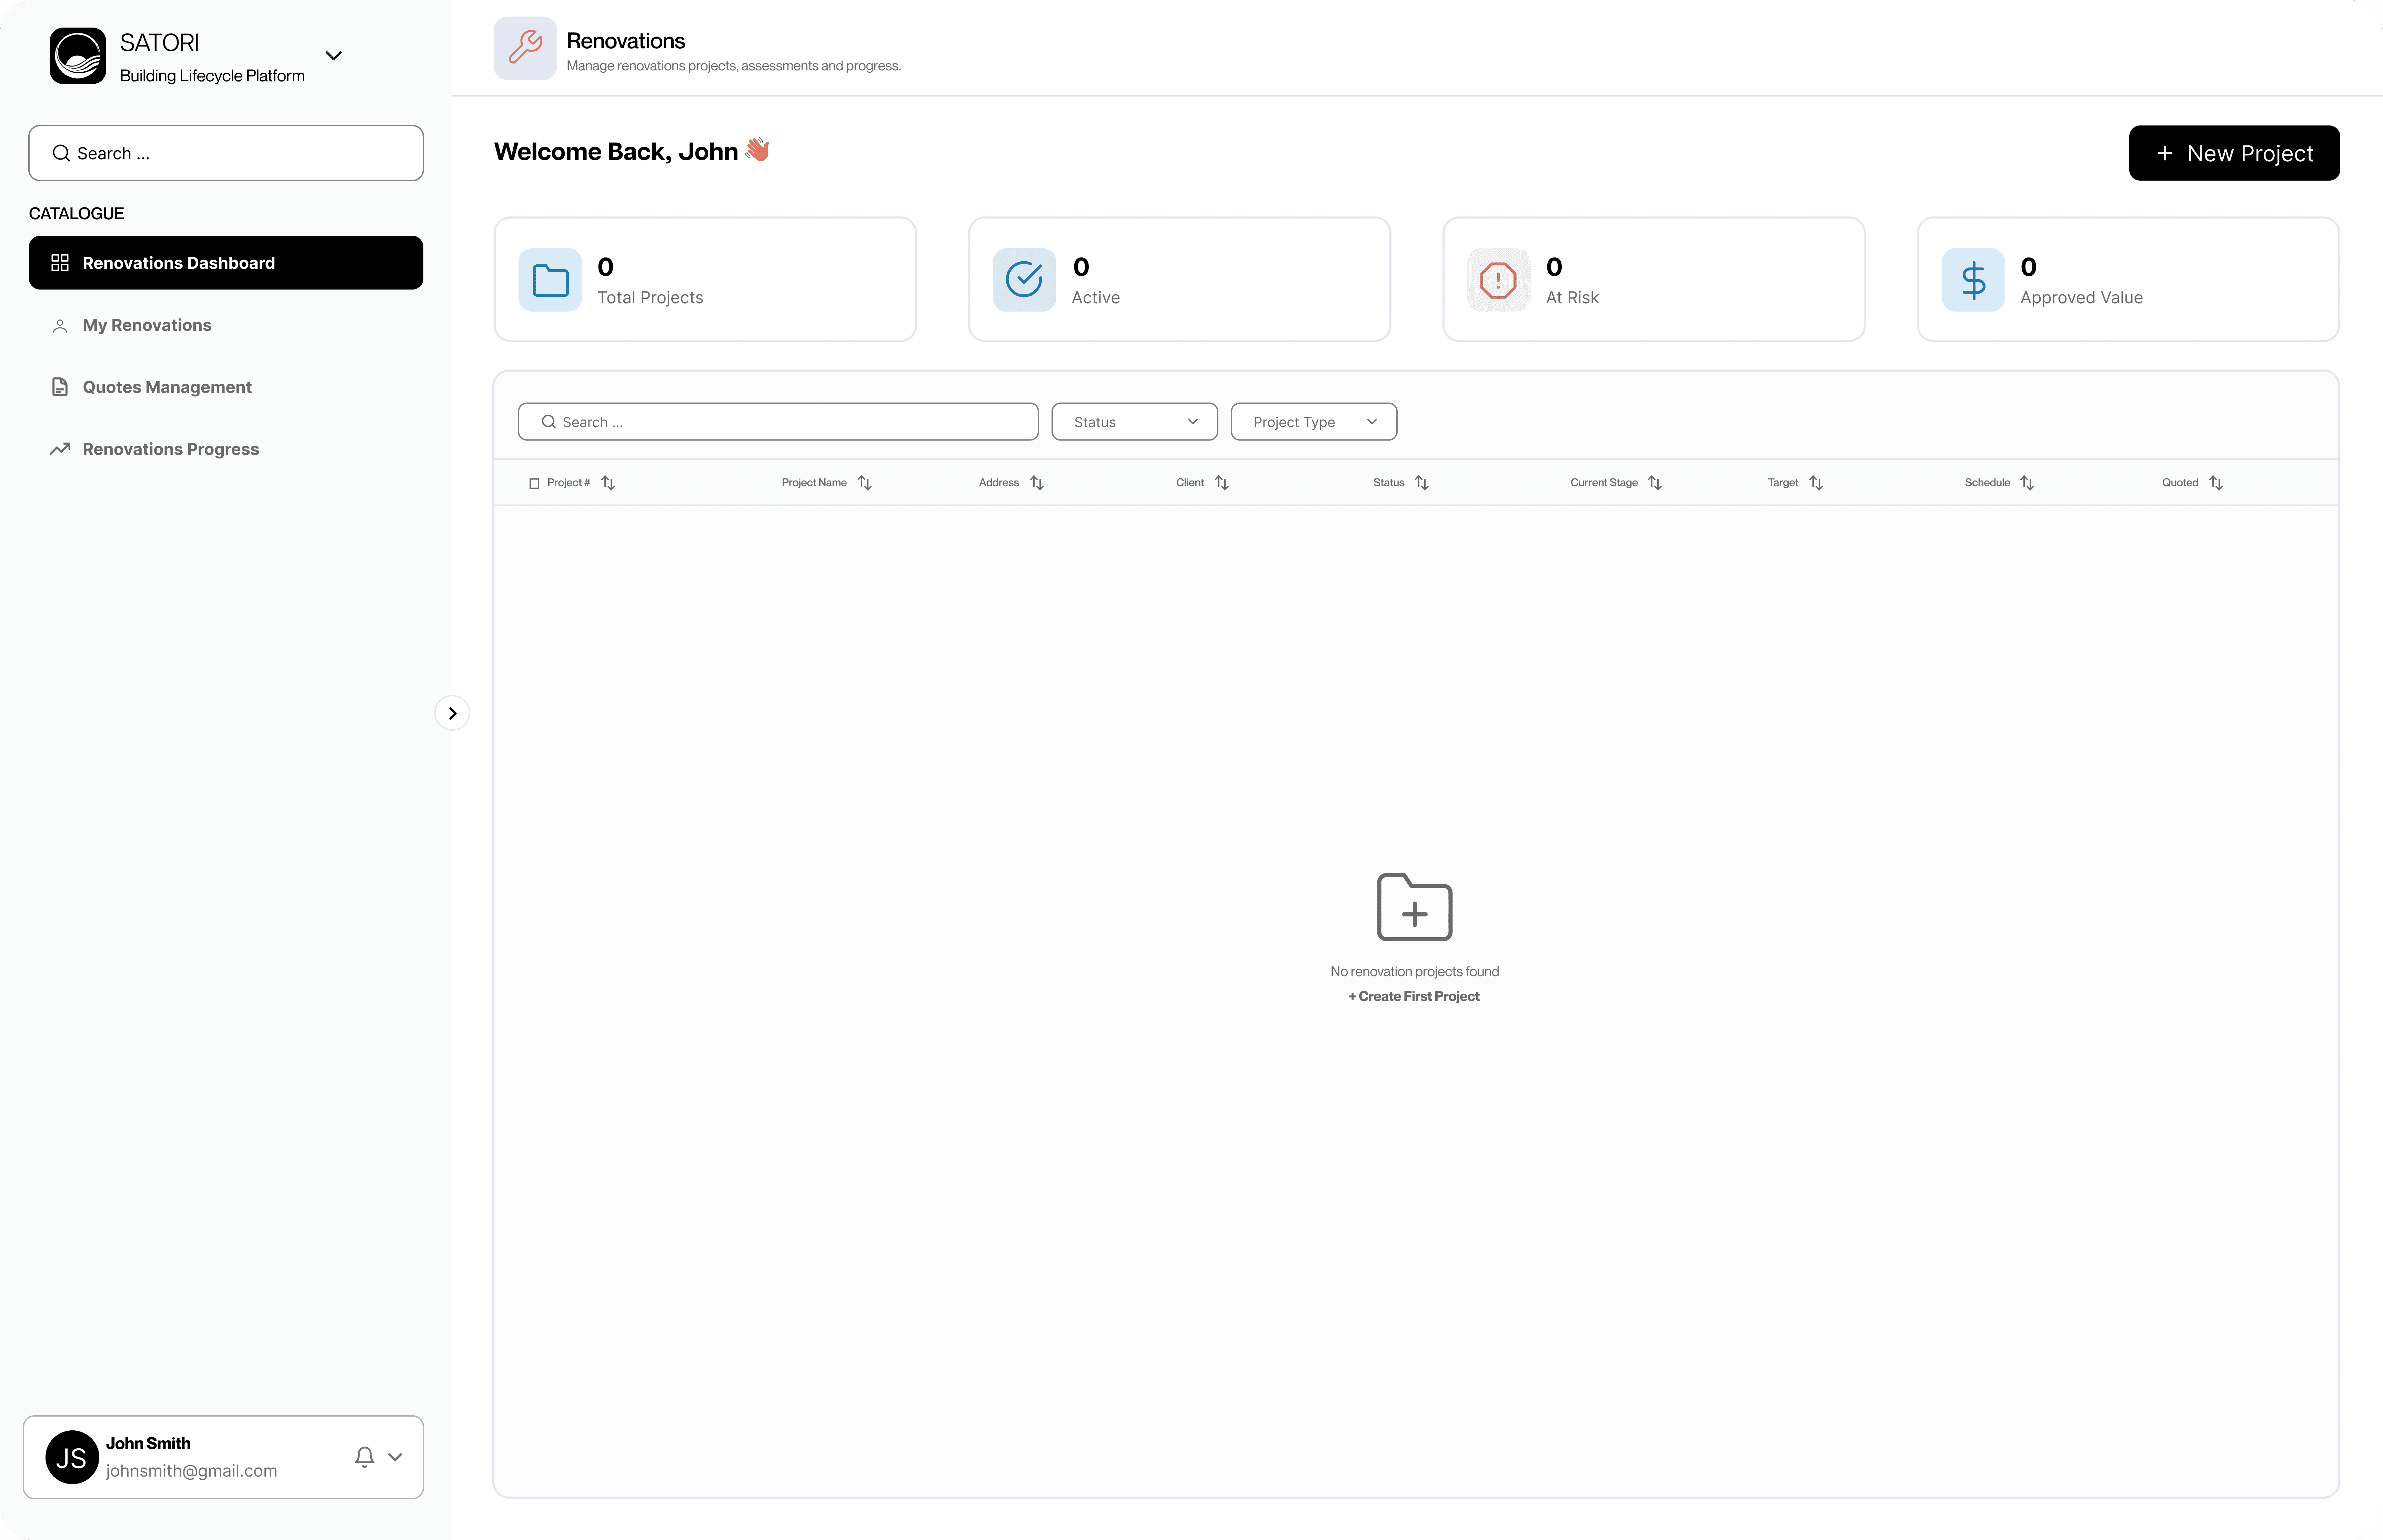Expand the SATORI workspace switcher chevron
This screenshot has width=2383, height=1540.
(334, 56)
